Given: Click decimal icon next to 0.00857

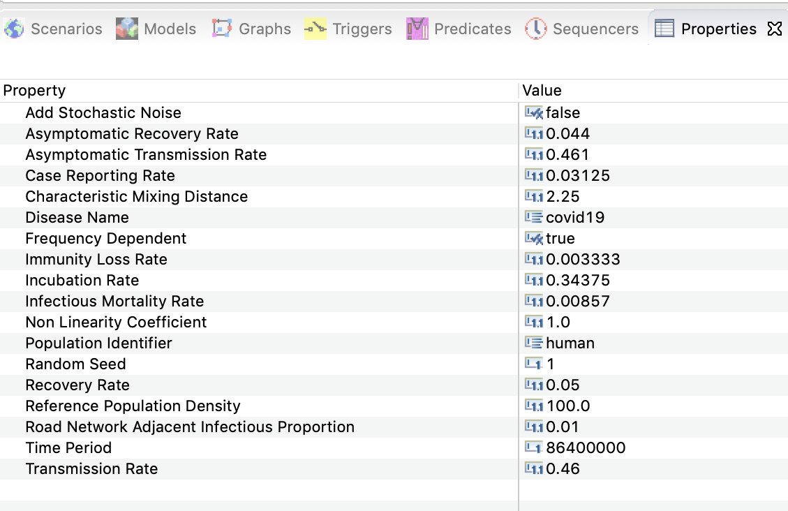Looking at the screenshot, I should click(x=534, y=301).
